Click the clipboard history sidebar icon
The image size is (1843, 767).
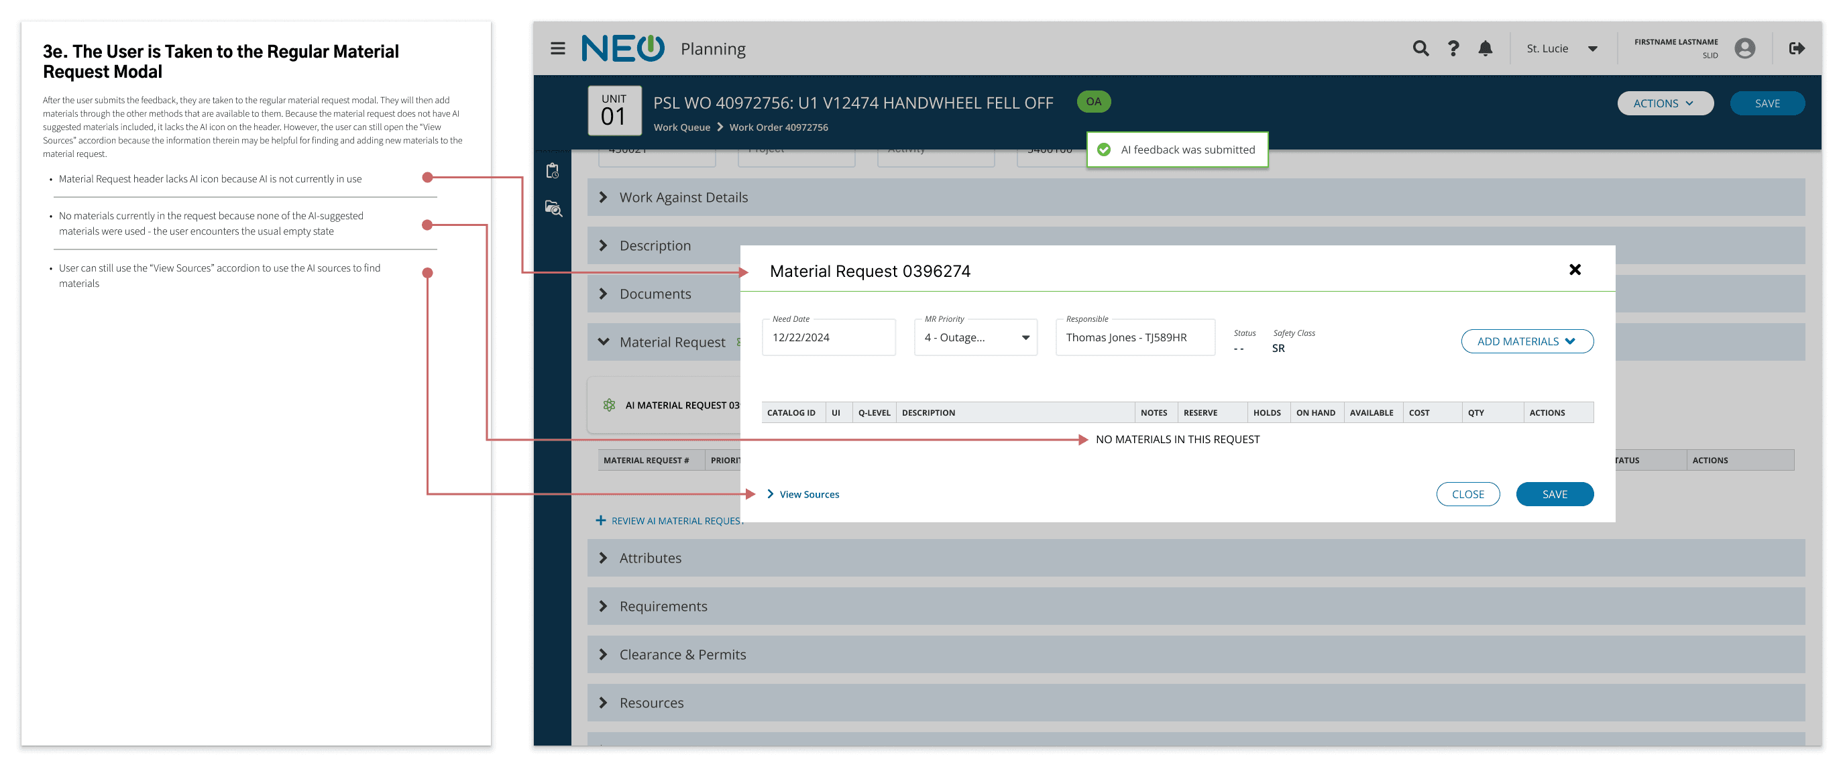tap(553, 171)
